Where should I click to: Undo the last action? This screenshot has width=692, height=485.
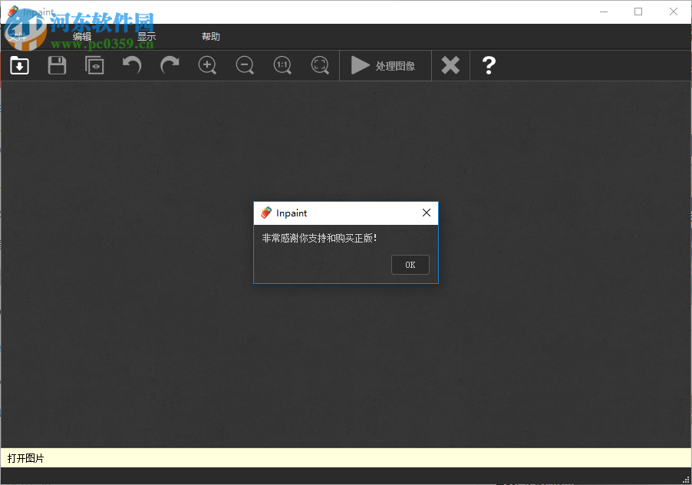coord(131,65)
